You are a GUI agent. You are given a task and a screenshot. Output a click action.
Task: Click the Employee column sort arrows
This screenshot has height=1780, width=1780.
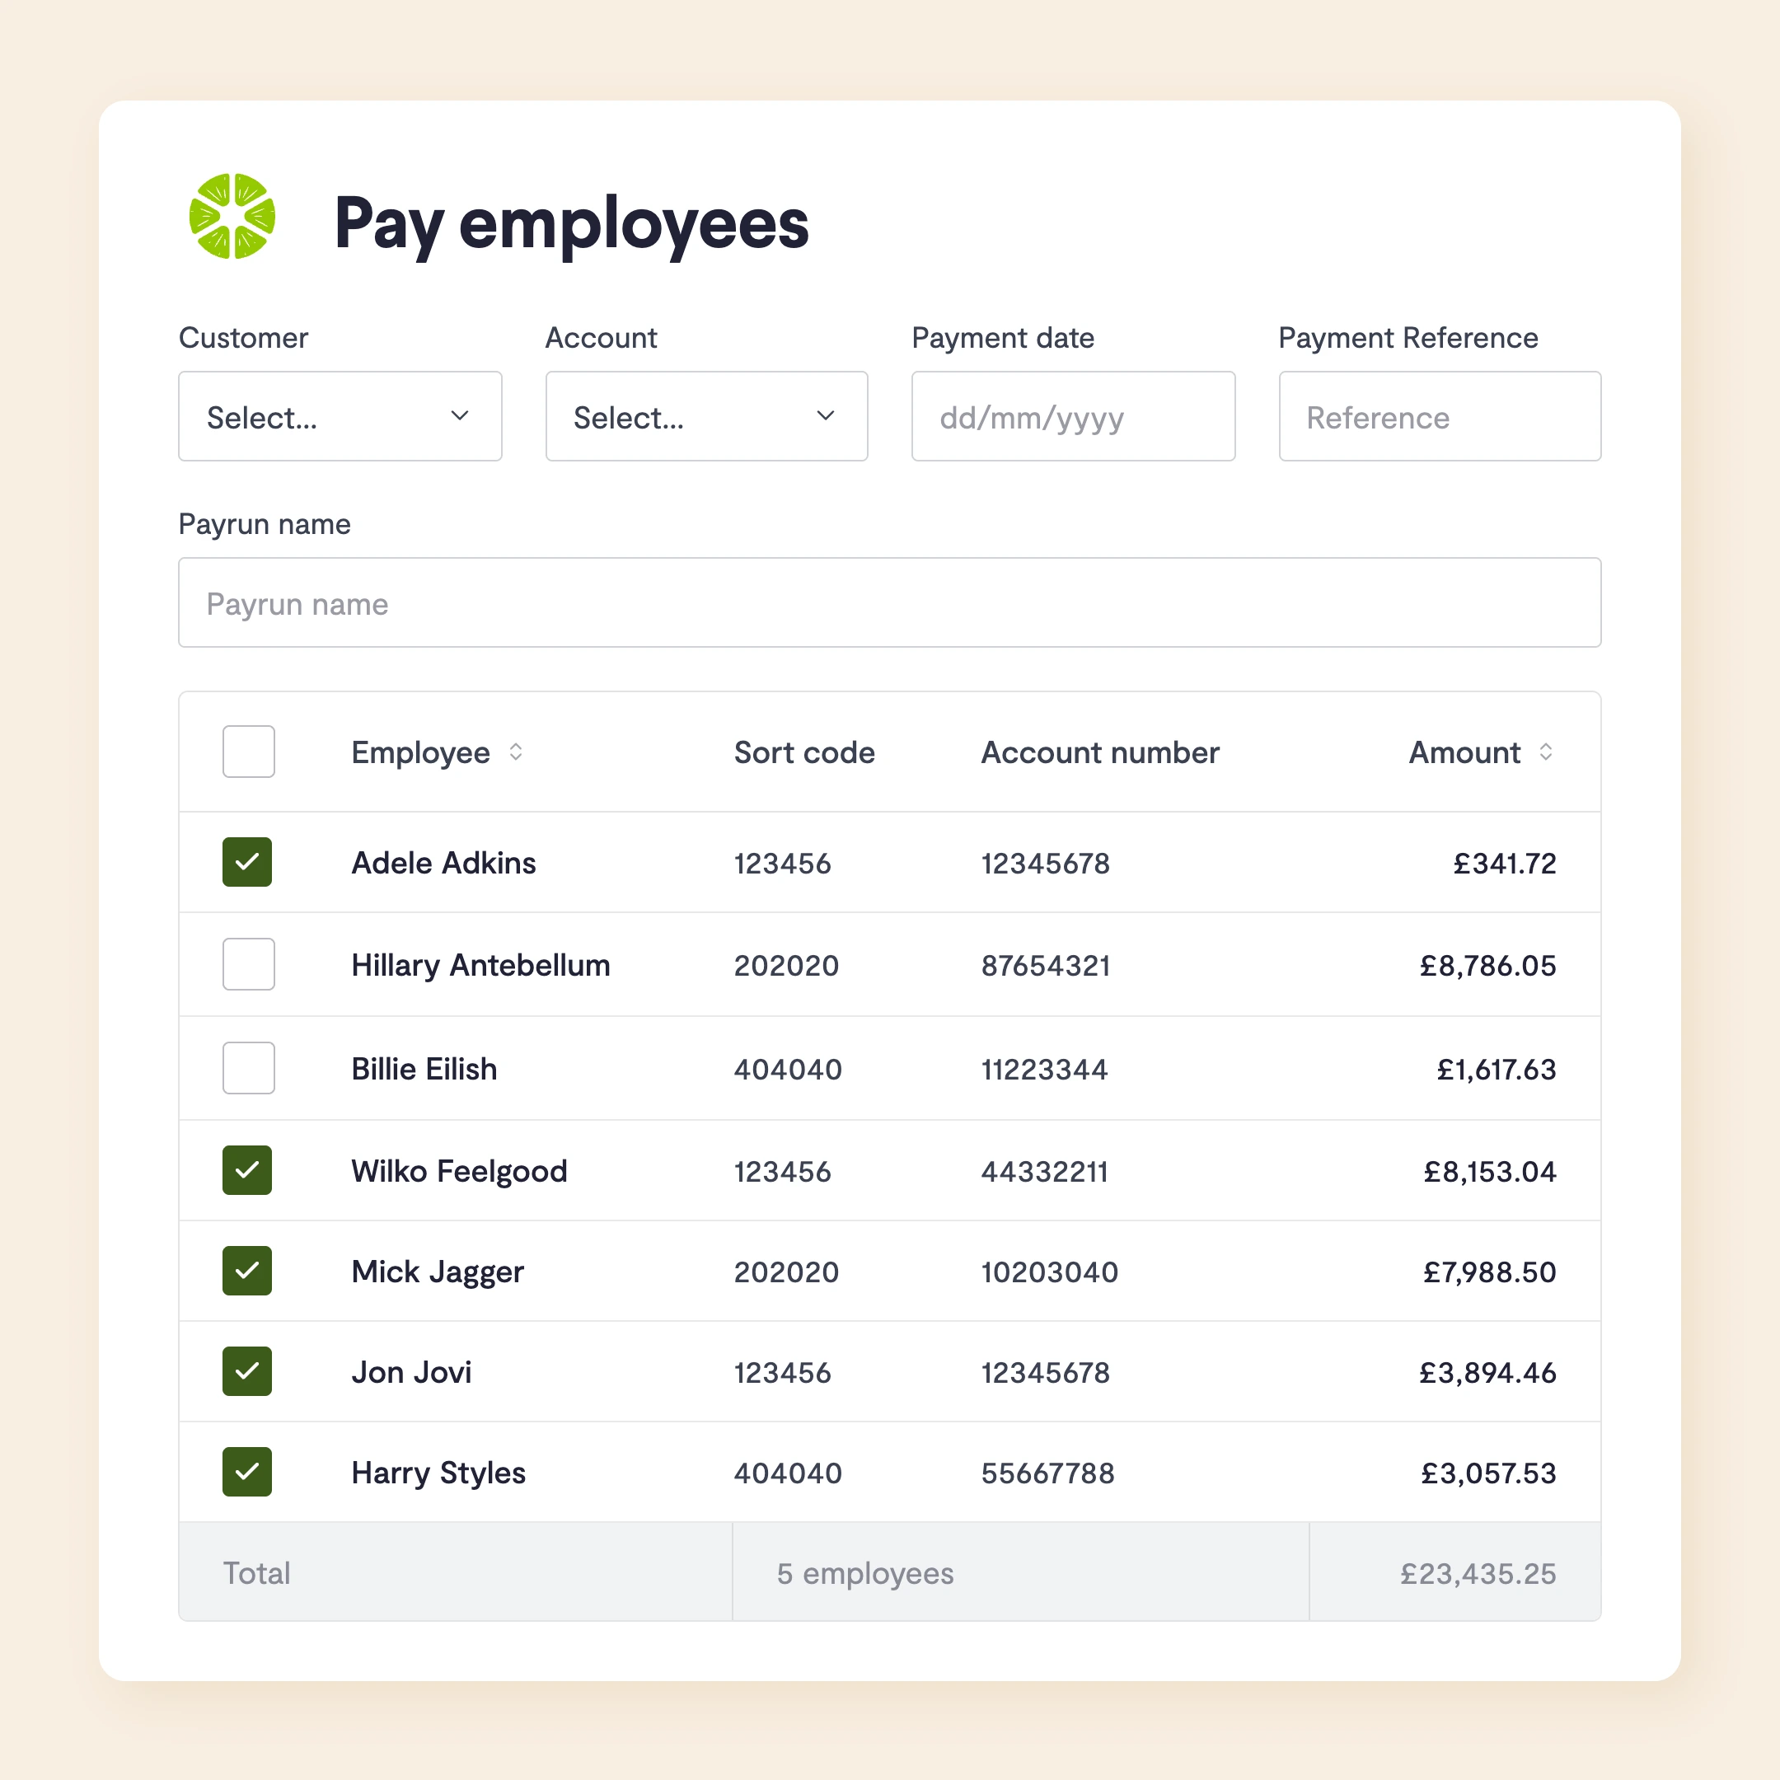pyautogui.click(x=516, y=752)
